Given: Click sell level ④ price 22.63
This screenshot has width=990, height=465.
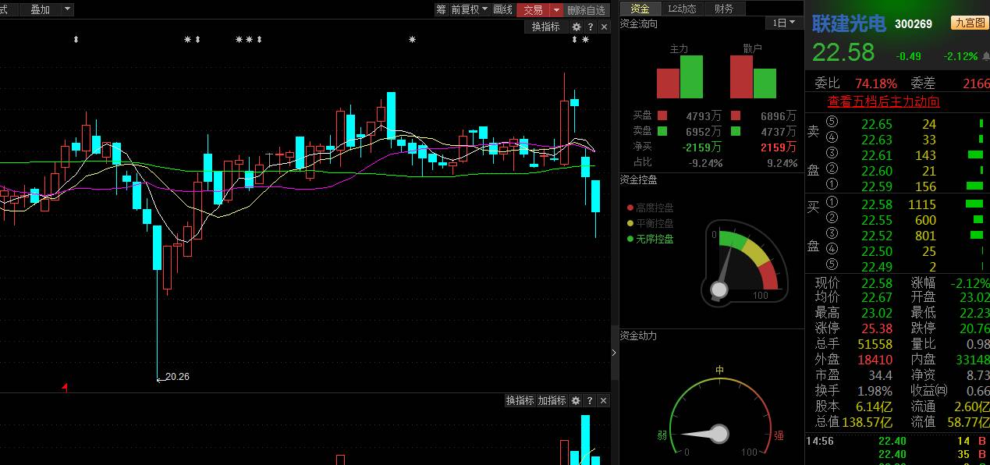Looking at the screenshot, I should tap(876, 140).
